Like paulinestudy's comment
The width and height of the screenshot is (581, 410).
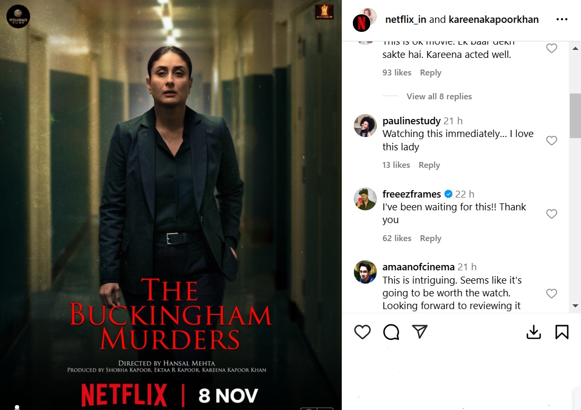(x=551, y=140)
